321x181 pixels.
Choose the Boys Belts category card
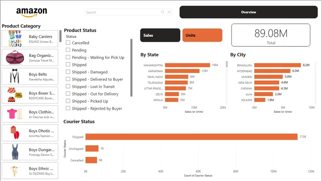tap(30, 76)
